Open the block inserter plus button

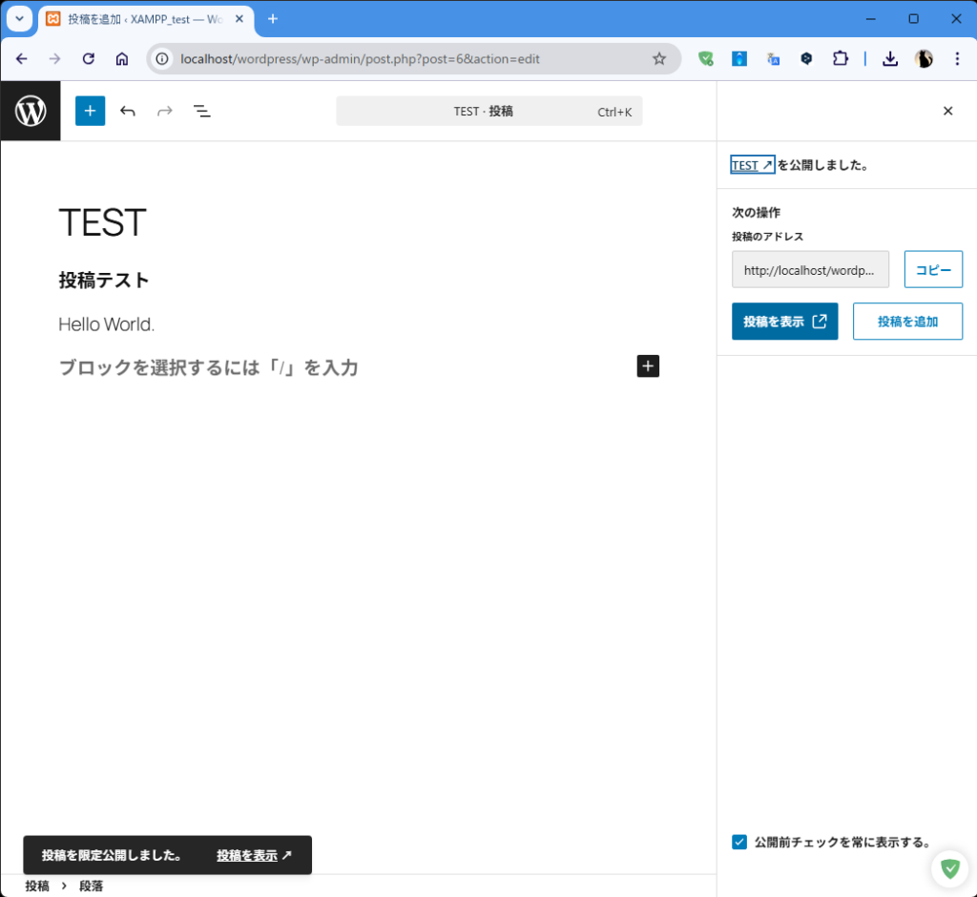tap(90, 111)
